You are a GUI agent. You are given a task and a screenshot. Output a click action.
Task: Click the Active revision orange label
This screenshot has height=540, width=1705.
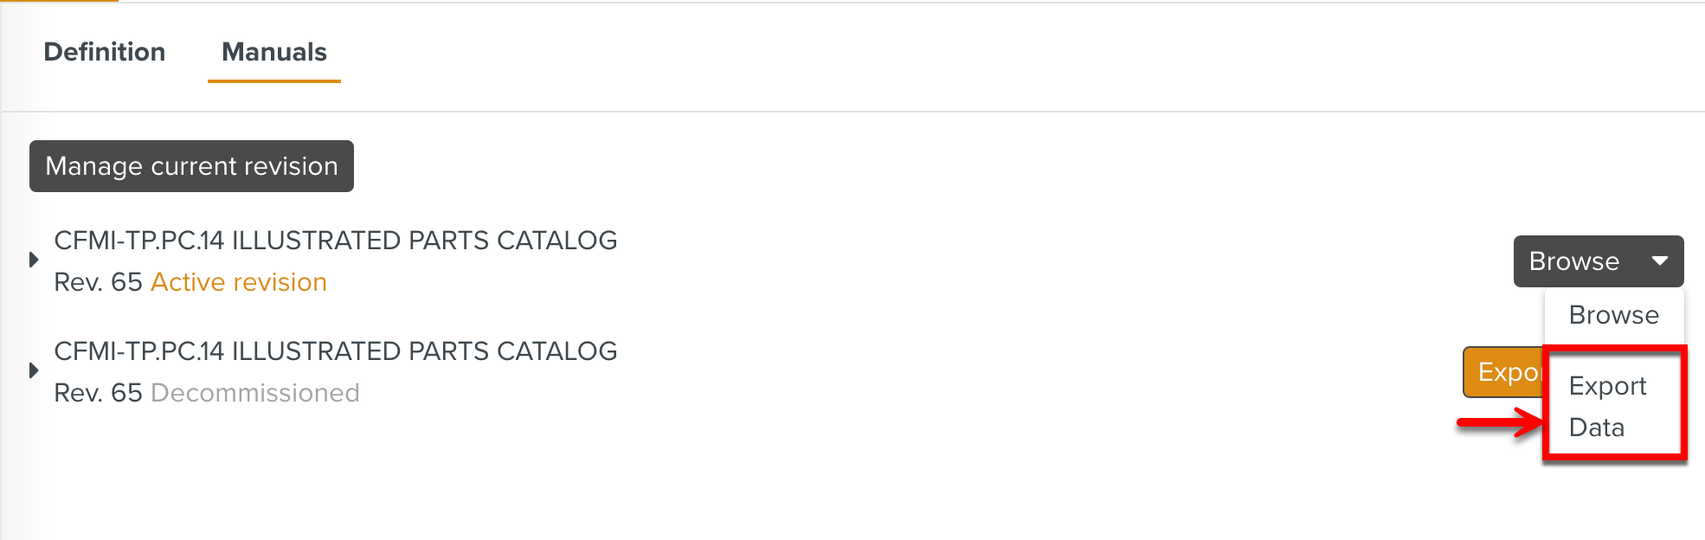[x=239, y=281]
